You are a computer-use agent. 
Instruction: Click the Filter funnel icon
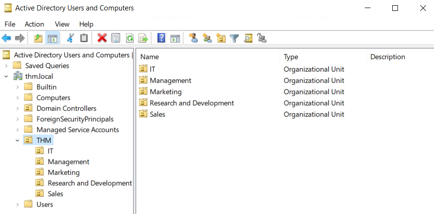(234, 38)
